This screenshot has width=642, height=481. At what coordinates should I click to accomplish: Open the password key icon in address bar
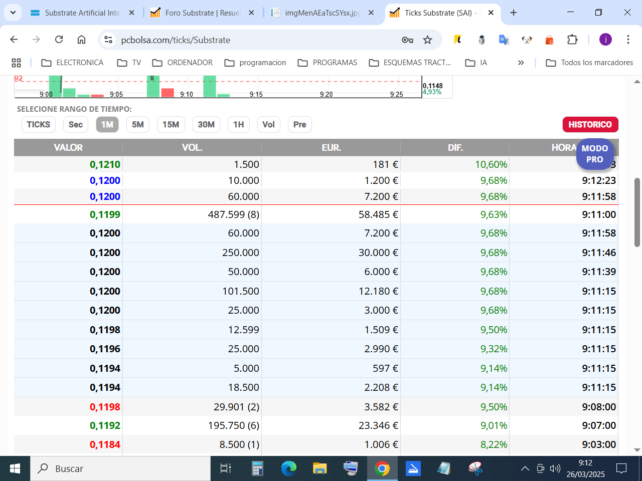pyautogui.click(x=407, y=40)
